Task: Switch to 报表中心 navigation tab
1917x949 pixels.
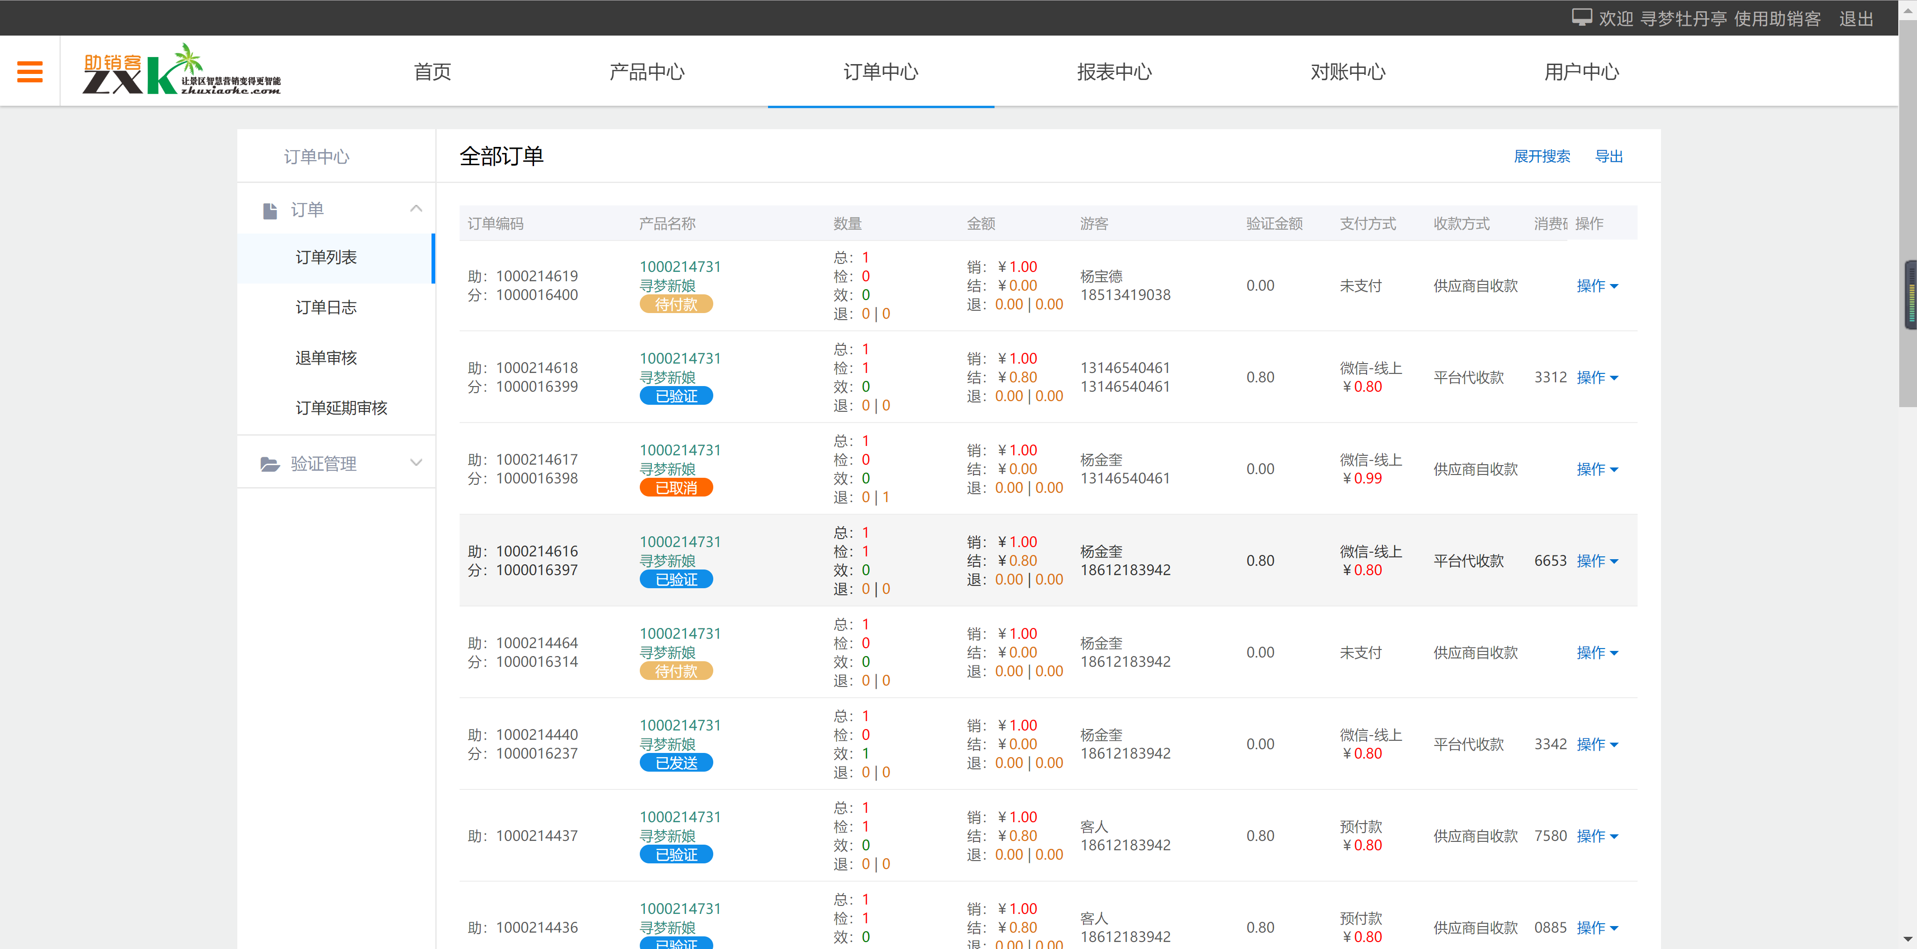Action: pos(1114,72)
